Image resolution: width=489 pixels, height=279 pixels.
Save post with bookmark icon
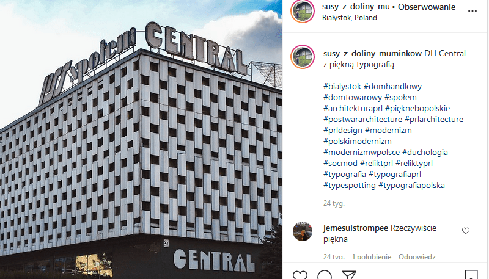471,275
